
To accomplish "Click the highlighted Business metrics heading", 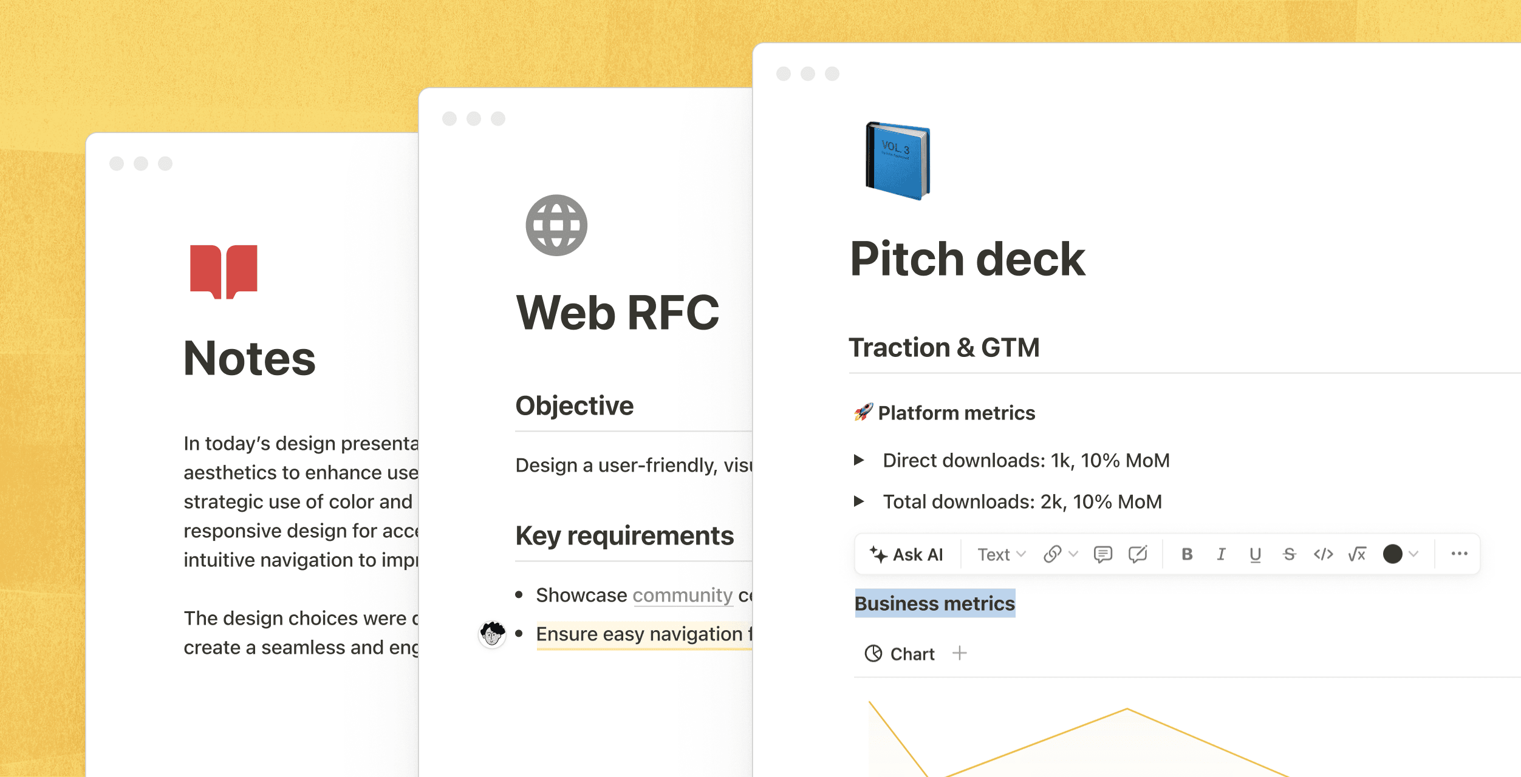I will pos(935,603).
